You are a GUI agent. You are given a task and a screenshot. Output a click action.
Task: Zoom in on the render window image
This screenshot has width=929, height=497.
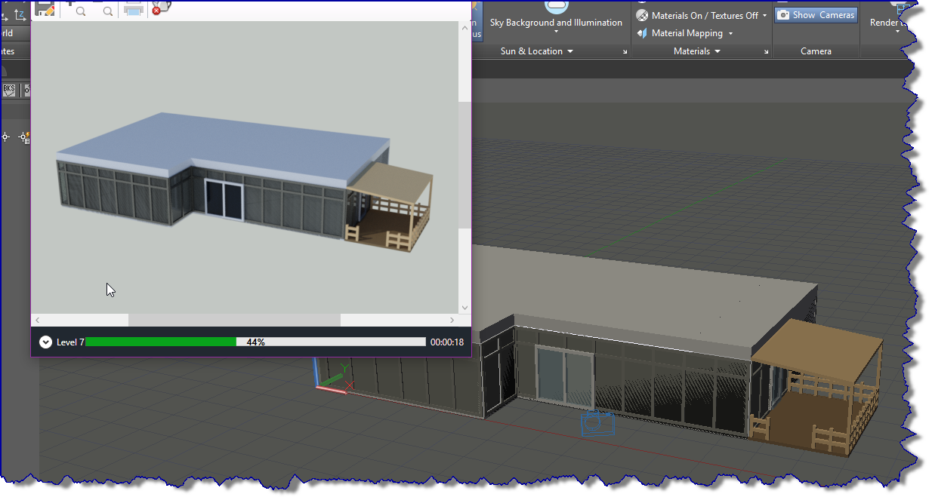(79, 9)
